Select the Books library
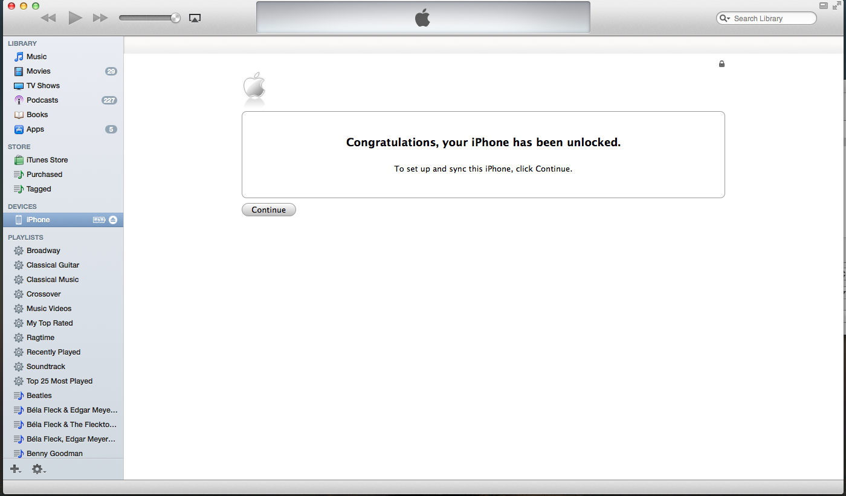 (x=62, y=115)
